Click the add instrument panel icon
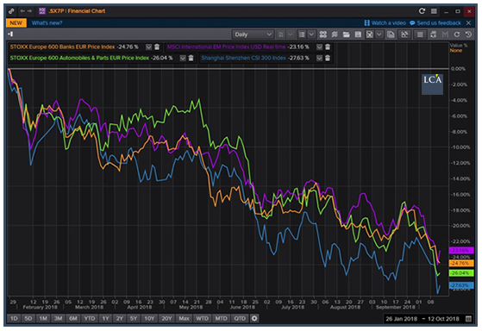The image size is (482, 331). pos(10,34)
